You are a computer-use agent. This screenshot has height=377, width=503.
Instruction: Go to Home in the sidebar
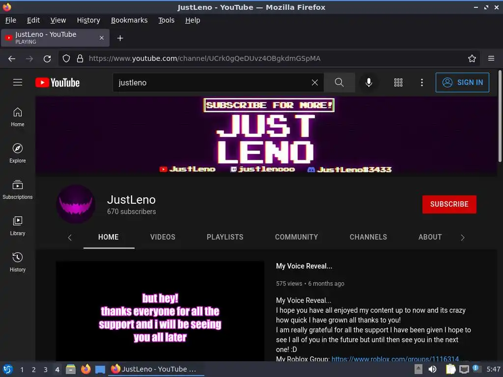tap(18, 117)
